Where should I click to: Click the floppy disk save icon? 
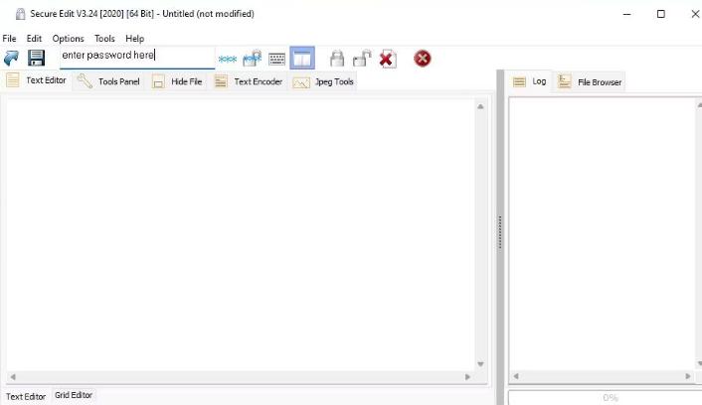36,59
